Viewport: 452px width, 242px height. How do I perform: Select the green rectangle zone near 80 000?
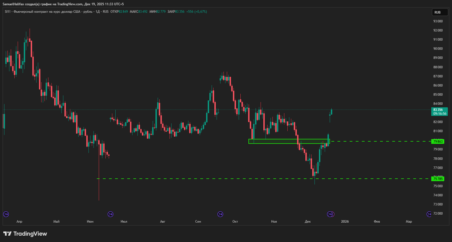289,141
